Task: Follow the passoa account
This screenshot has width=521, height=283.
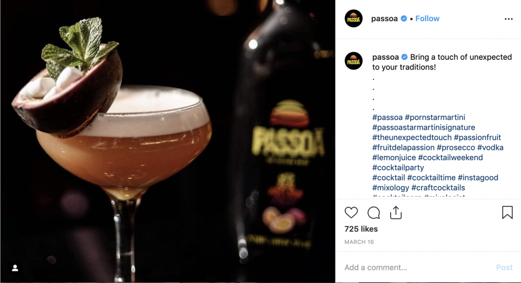Action: tap(427, 18)
